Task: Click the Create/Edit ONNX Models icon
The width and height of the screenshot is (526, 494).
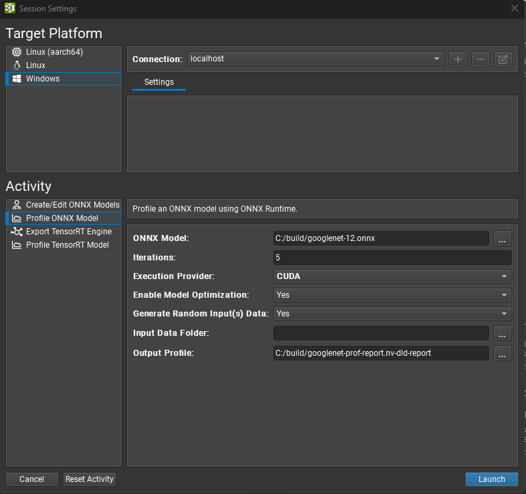Action: (17, 205)
